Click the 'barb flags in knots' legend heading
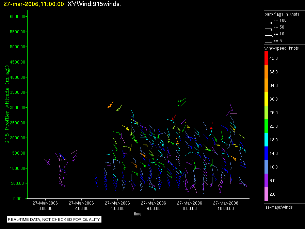The height and width of the screenshot is (229, 305). click(x=282, y=14)
